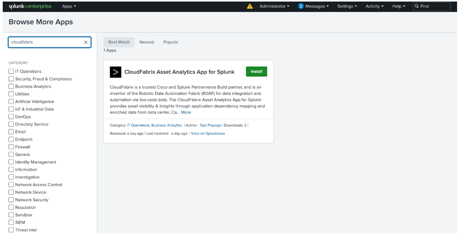Open the warning triangle alert indicator
This screenshot has height=236, width=459.
250,6
